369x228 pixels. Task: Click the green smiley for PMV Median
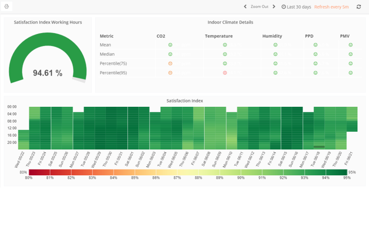click(351, 54)
